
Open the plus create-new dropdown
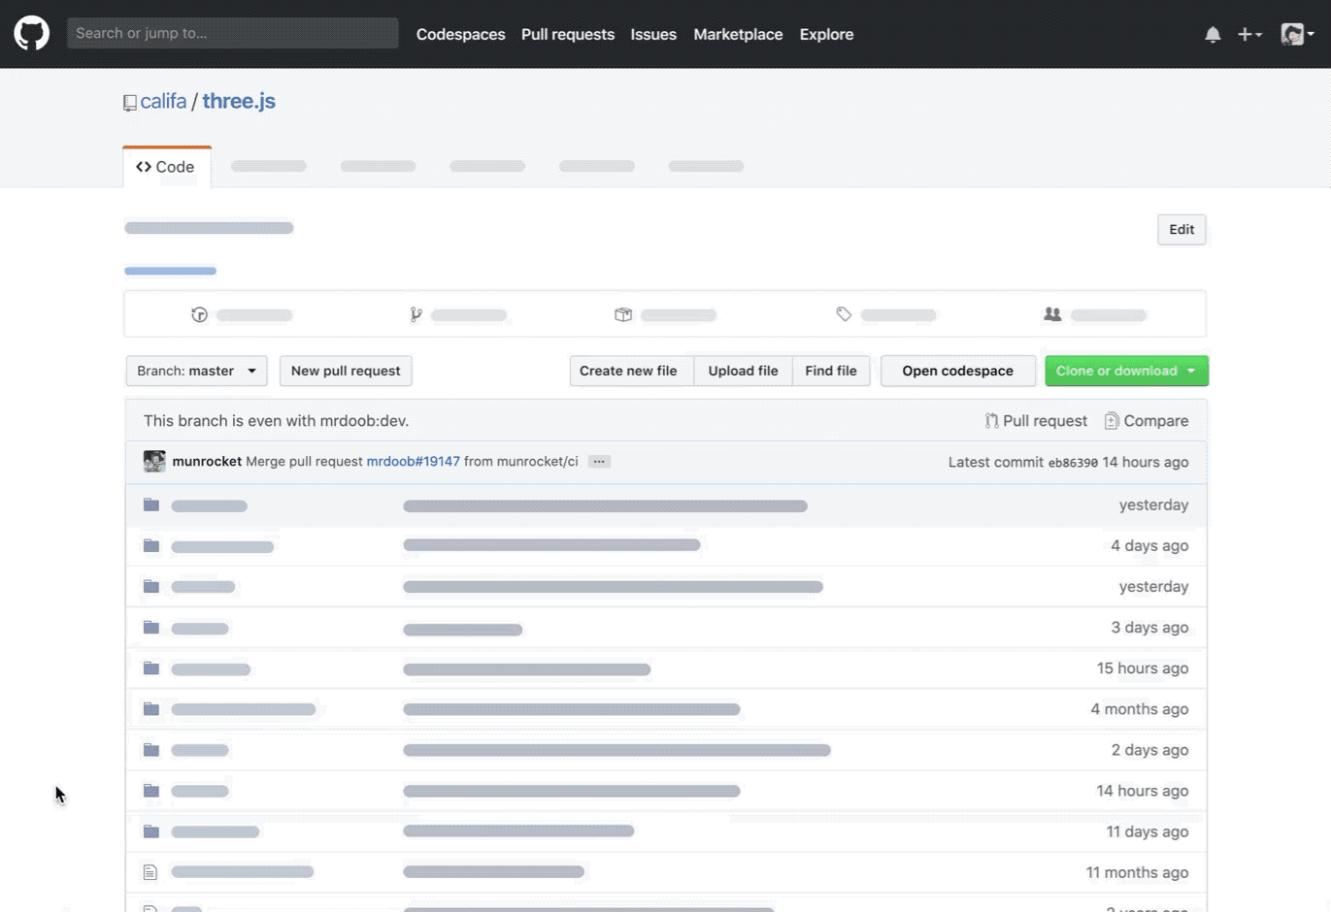1249,34
